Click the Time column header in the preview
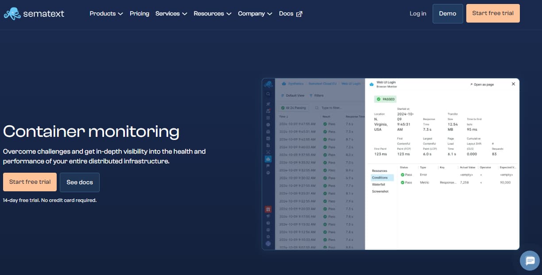542x275 pixels. click(283, 117)
